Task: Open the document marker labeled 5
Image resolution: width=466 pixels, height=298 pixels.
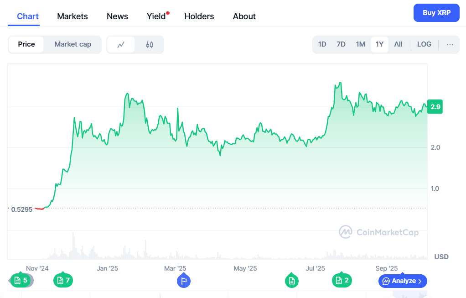Action: click(x=21, y=280)
